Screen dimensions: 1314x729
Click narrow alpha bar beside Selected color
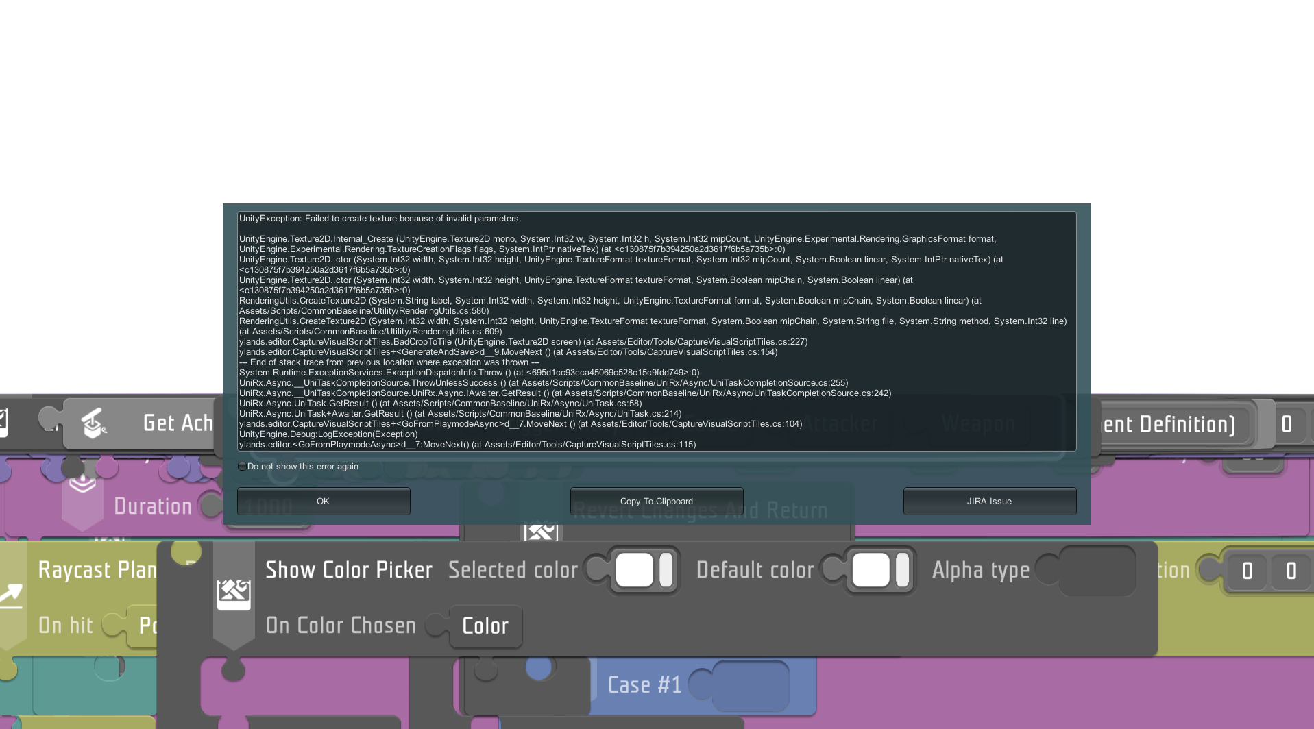(666, 570)
